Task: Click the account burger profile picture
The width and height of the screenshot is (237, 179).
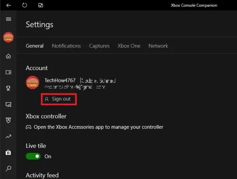Action: coord(33,82)
